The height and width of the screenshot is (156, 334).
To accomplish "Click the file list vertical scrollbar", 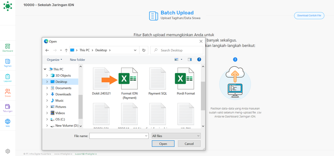I will 203,96.
